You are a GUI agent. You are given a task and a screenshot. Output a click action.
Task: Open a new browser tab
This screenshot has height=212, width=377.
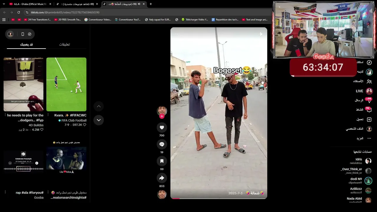[151, 4]
